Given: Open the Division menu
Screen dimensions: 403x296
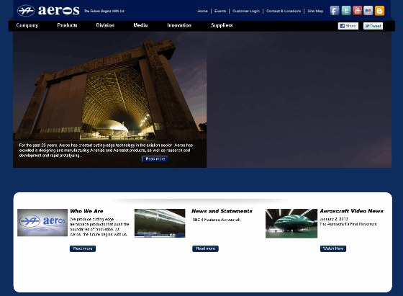Looking at the screenshot, I should point(105,25).
